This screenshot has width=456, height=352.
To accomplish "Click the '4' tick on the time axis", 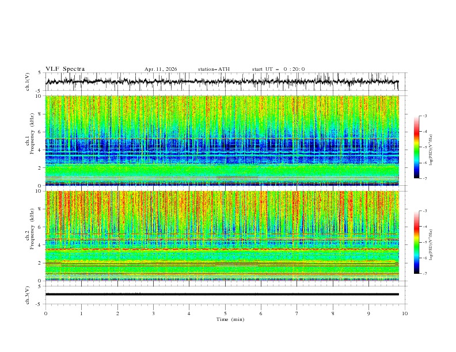I will pyautogui.click(x=189, y=313).
